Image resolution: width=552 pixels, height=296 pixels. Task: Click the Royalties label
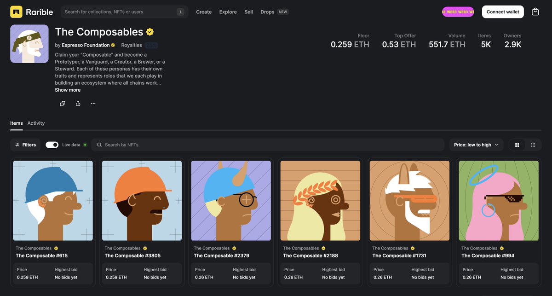[x=132, y=45]
